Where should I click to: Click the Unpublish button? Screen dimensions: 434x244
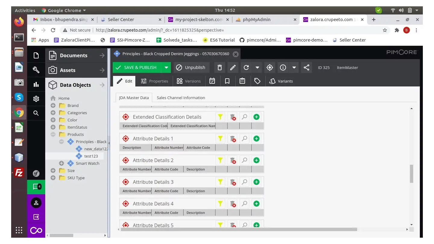pos(191,67)
